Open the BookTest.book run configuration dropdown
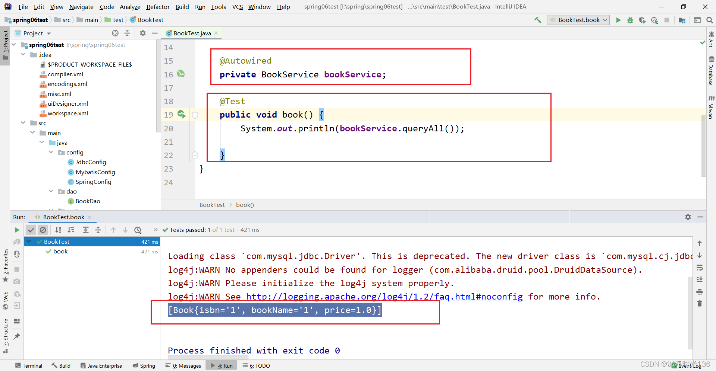 [578, 20]
